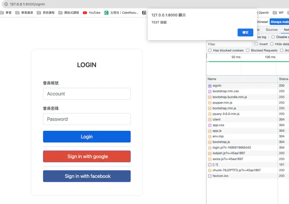This screenshot has width=289, height=204.
Task: Open the Notion bookmark icon
Action: tap(144, 13)
